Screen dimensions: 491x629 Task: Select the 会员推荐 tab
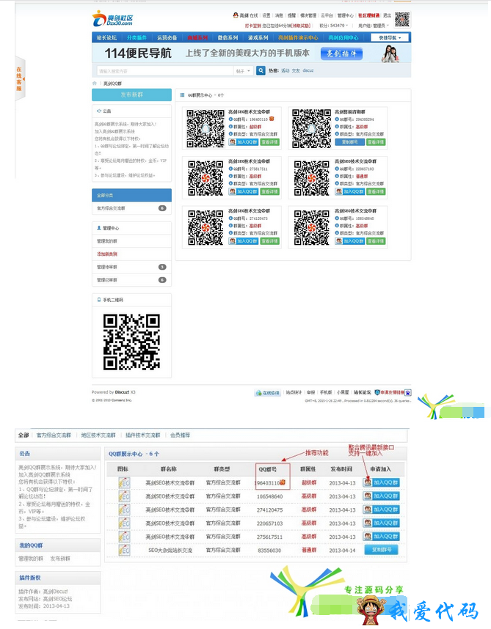pyautogui.click(x=180, y=435)
